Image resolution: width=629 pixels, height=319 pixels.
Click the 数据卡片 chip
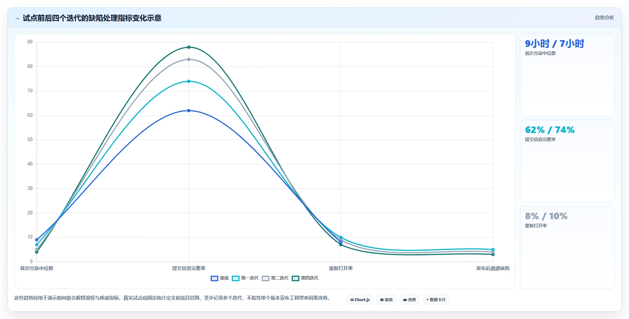(436, 300)
